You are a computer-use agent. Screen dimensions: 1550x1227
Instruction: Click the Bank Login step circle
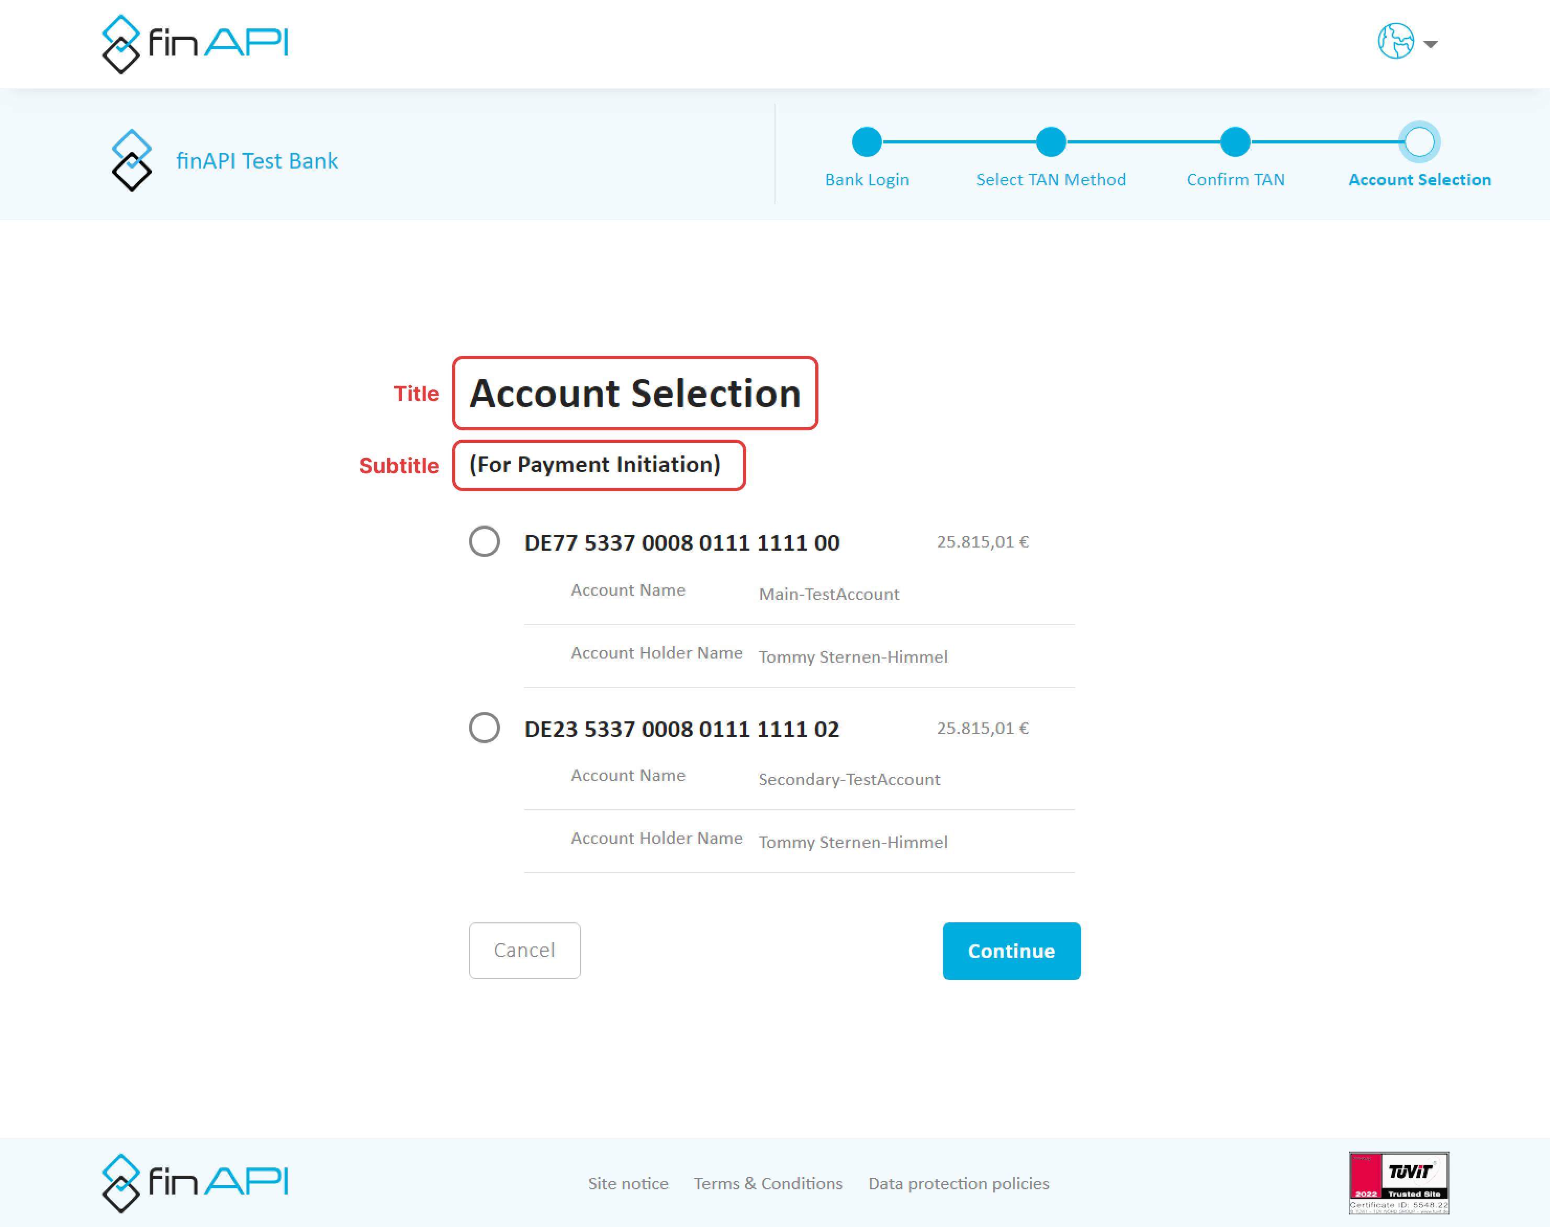pos(866,141)
